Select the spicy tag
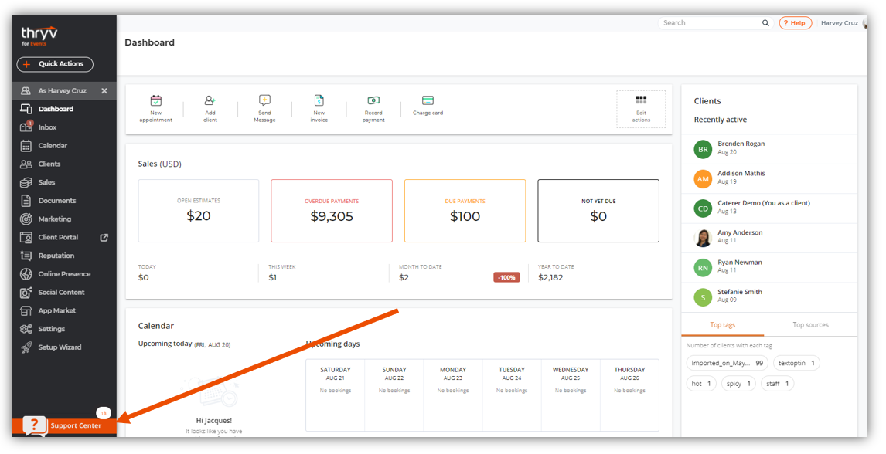The height and width of the screenshot is (454, 886). [738, 384]
